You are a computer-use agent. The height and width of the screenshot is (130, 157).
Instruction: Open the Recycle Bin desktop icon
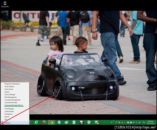[x=5, y=4]
